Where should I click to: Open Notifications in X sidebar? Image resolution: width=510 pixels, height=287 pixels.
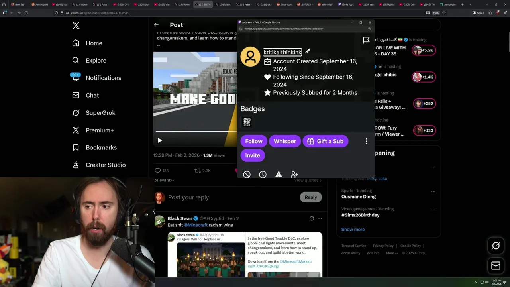pyautogui.click(x=96, y=78)
